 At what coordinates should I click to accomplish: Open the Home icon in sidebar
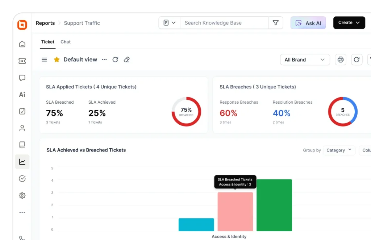tap(22, 44)
